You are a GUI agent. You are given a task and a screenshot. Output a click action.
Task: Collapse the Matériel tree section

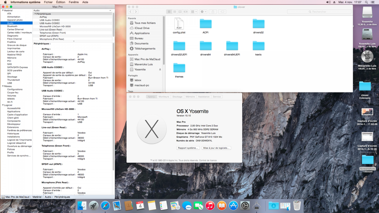click(x=3, y=11)
